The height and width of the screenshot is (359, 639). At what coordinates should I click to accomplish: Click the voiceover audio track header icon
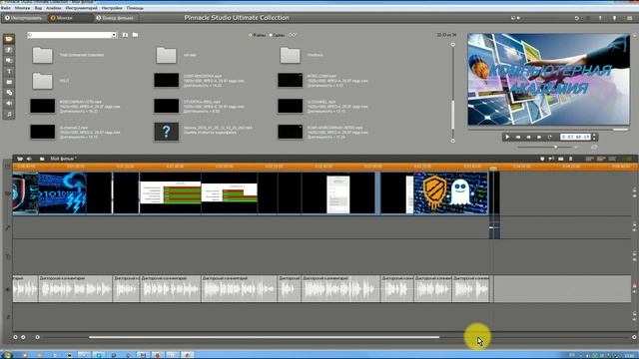click(x=7, y=289)
